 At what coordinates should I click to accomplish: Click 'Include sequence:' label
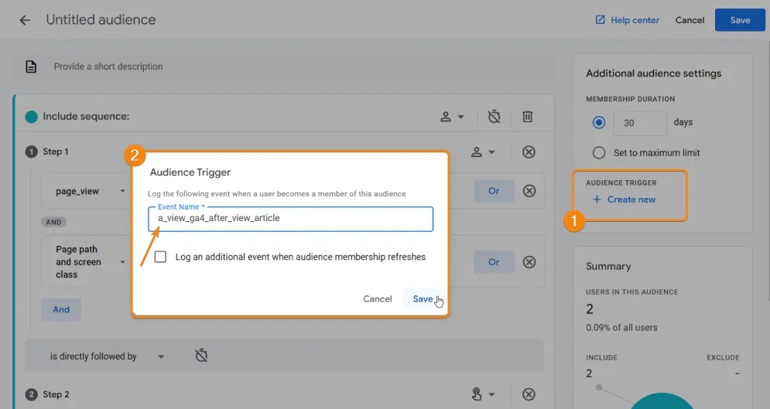86,116
